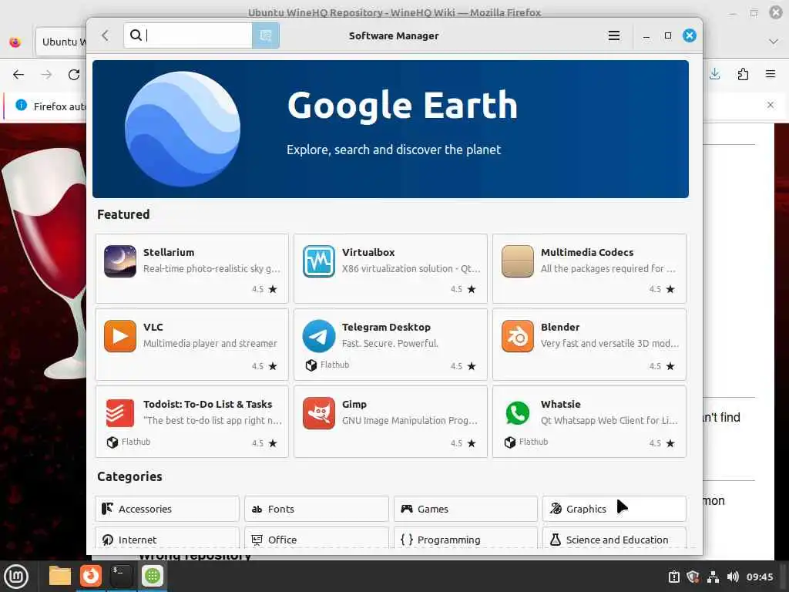Expand the Firefox list-all-tabs chevron
This screenshot has height=592, width=789.
click(x=774, y=42)
